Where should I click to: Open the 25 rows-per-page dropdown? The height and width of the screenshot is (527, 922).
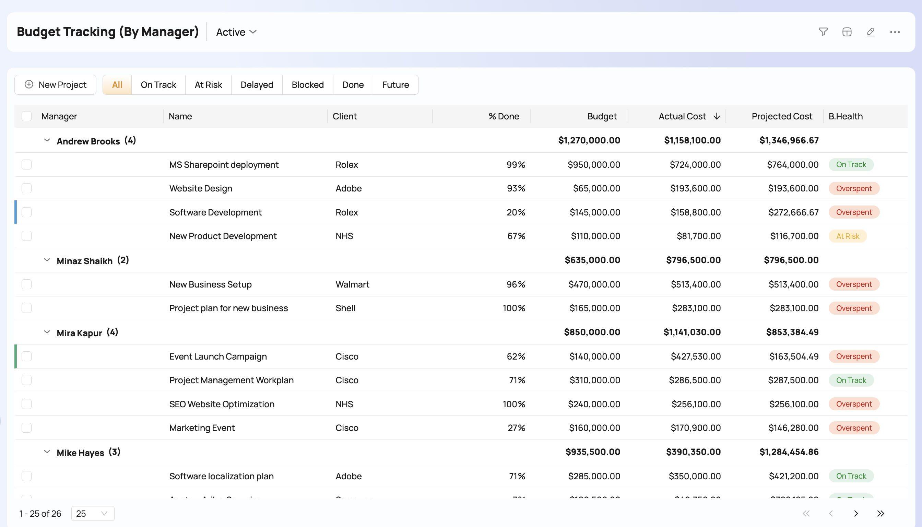coord(93,513)
